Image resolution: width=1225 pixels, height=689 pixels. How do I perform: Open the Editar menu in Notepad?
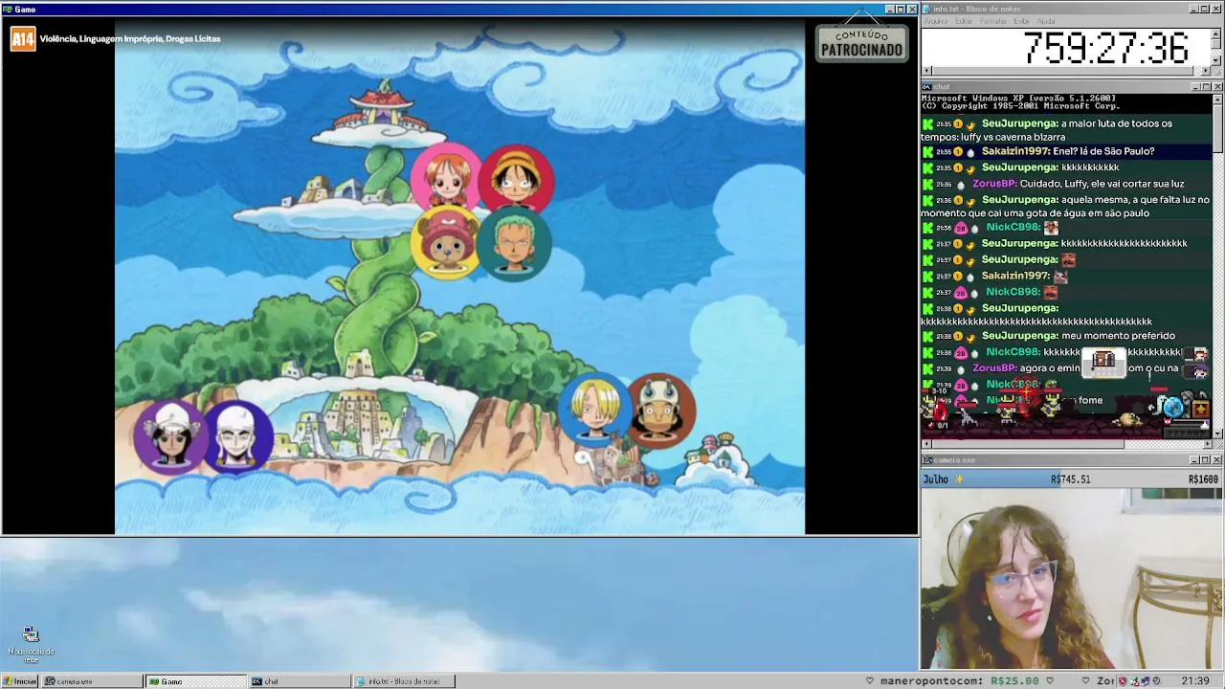point(964,21)
